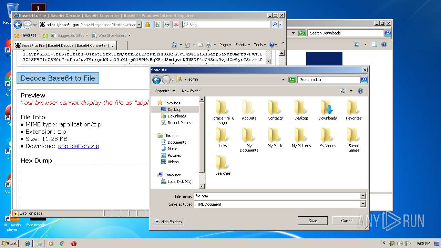Open the view options dropdown arrow
The height and width of the screenshot is (248, 441).
coord(351,91)
